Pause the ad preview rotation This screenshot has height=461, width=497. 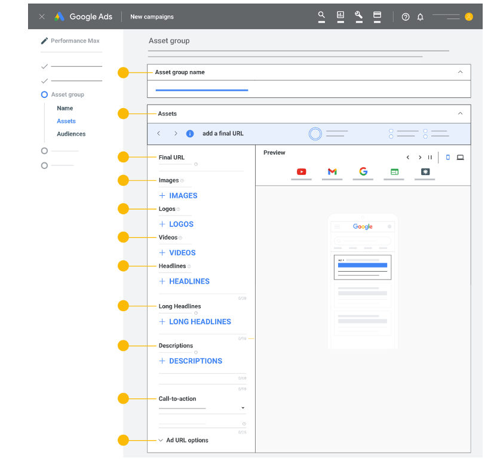[430, 158]
